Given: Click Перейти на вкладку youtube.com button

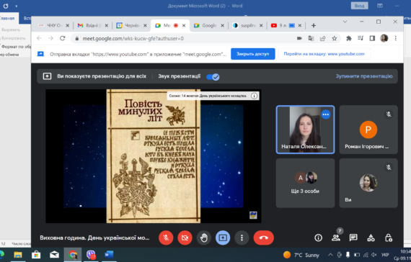Looking at the screenshot, I should coord(324,54).
